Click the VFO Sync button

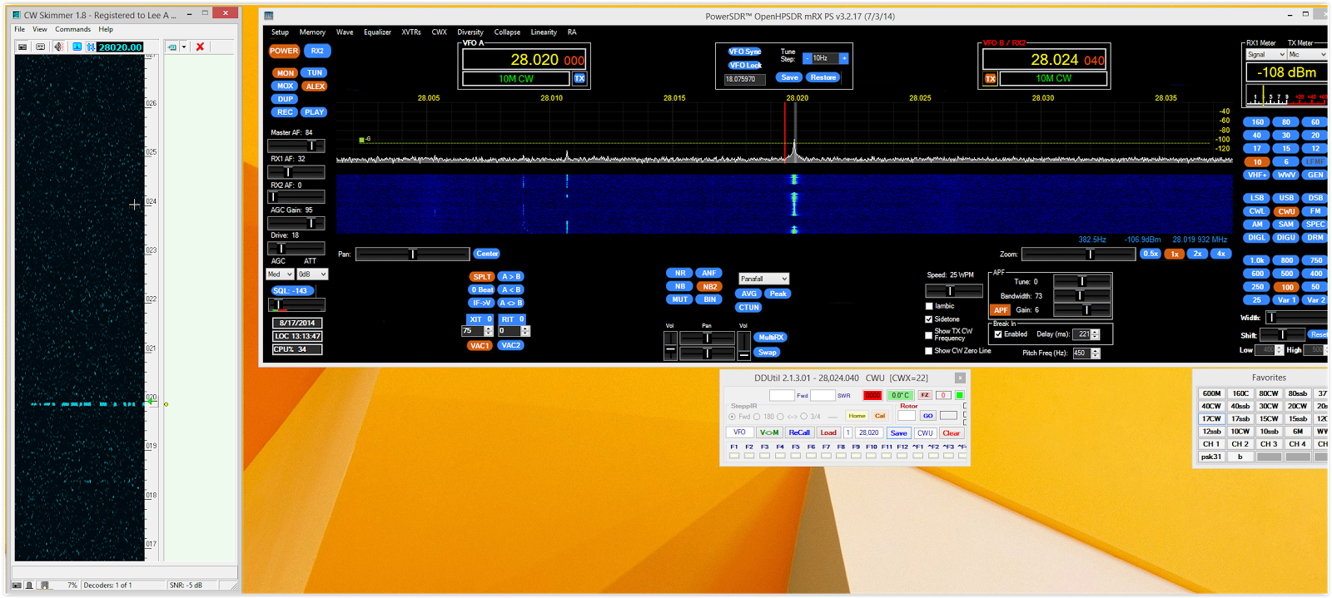(745, 52)
